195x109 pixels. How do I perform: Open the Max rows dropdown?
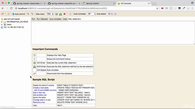(x=49, y=14)
